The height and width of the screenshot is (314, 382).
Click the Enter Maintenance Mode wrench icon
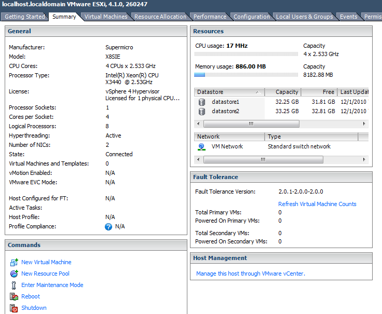(x=14, y=285)
